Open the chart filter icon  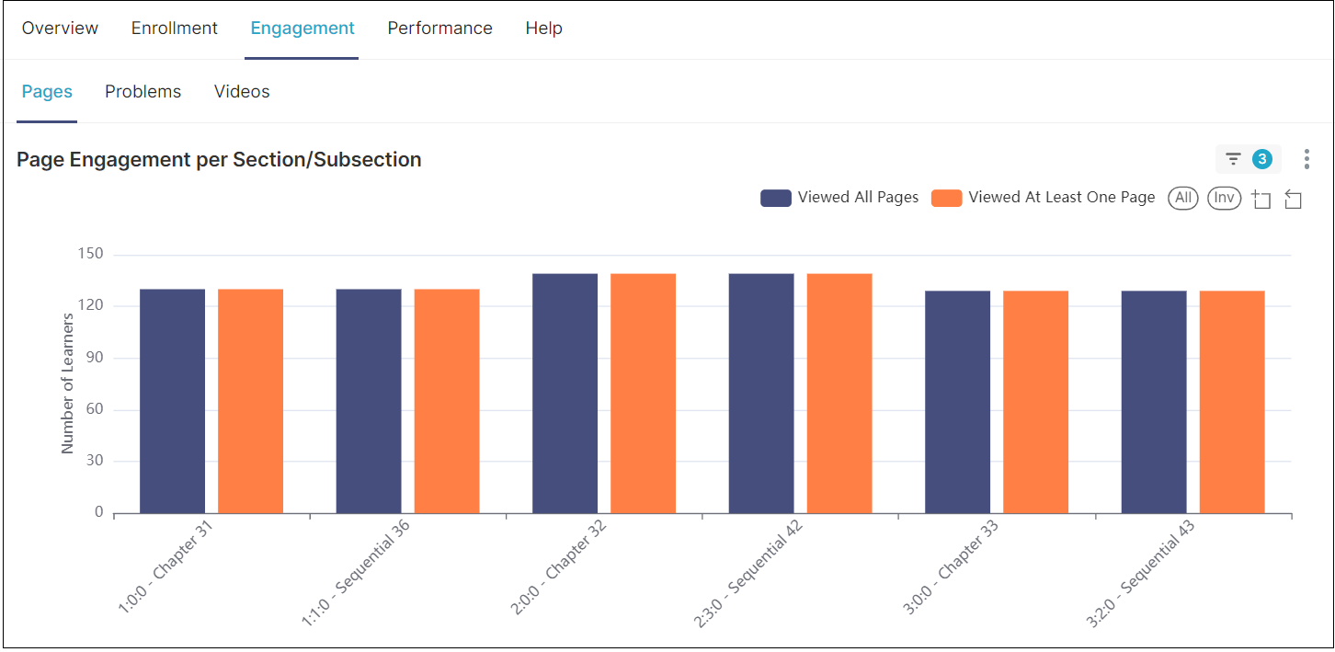pyautogui.click(x=1234, y=159)
